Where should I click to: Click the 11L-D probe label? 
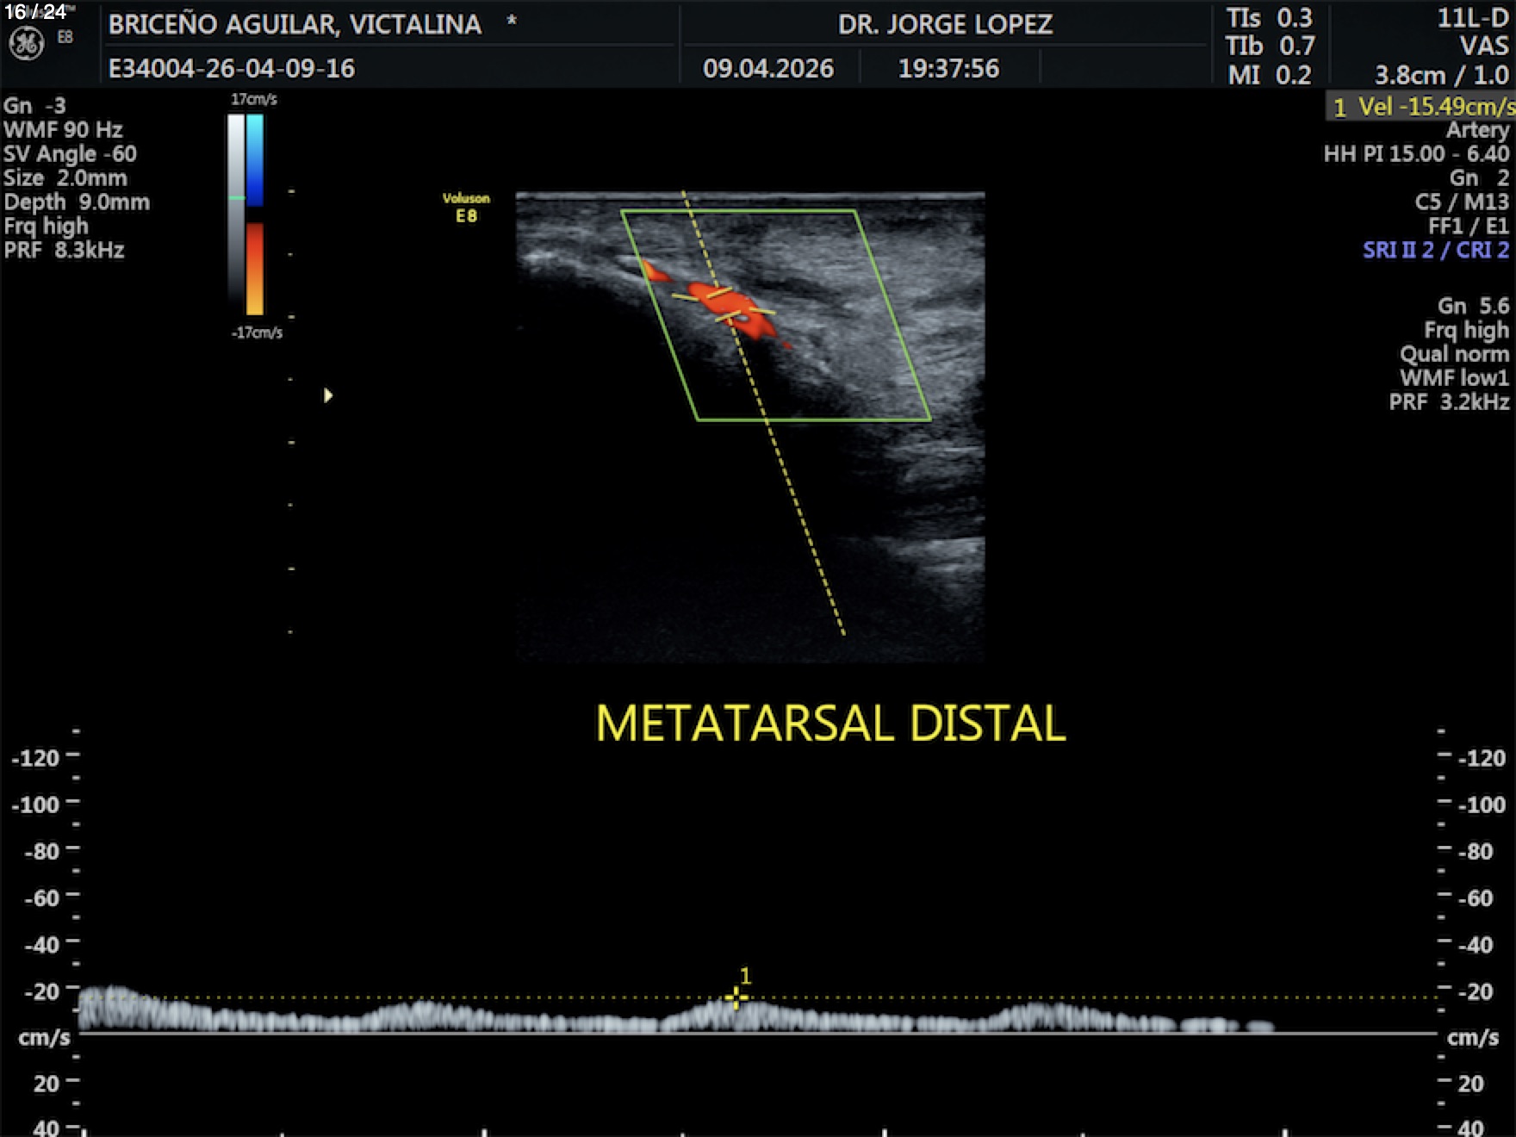pos(1472,19)
